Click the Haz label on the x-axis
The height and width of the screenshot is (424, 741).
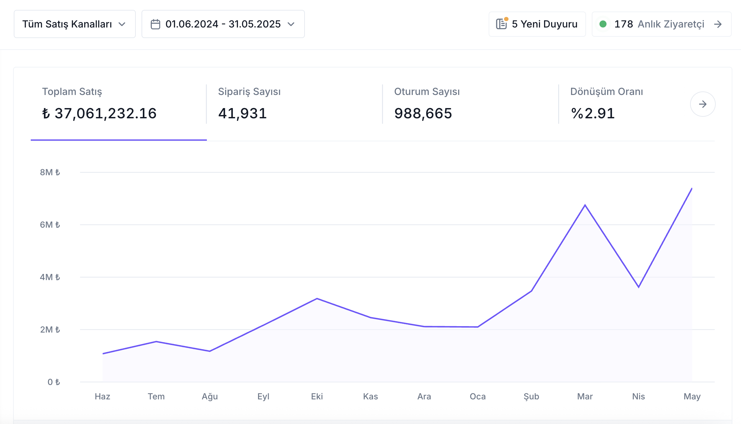coord(102,397)
